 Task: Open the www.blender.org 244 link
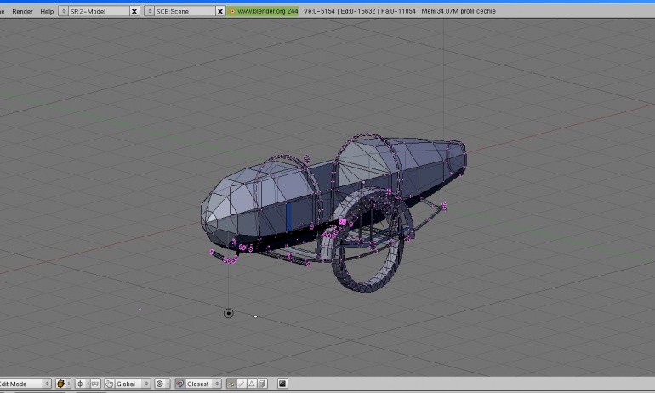(x=267, y=11)
